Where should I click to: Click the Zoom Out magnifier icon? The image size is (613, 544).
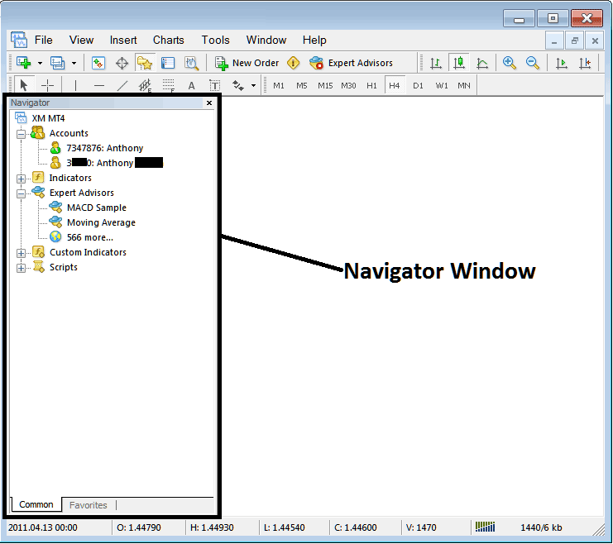coord(533,63)
